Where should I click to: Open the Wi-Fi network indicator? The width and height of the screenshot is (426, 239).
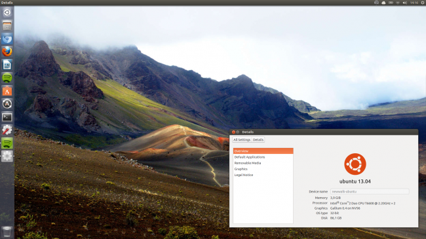click(x=398, y=3)
